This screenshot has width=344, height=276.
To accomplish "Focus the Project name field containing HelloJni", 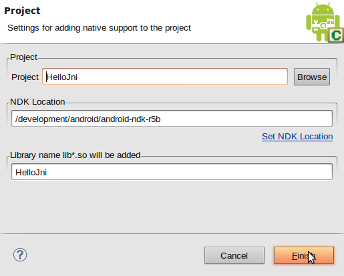I will [x=165, y=77].
